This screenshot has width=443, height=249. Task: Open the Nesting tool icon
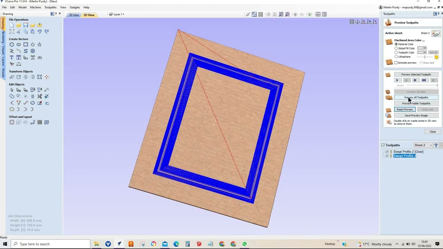tap(46, 122)
